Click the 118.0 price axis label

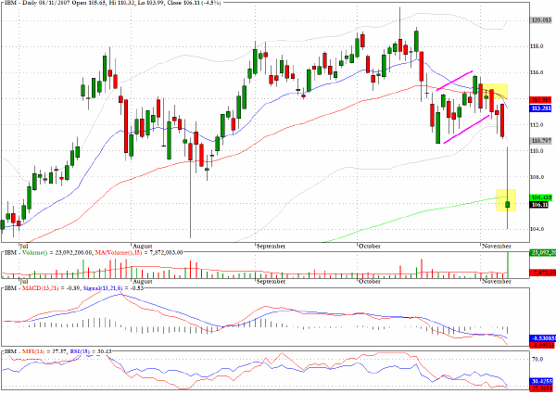(537, 46)
